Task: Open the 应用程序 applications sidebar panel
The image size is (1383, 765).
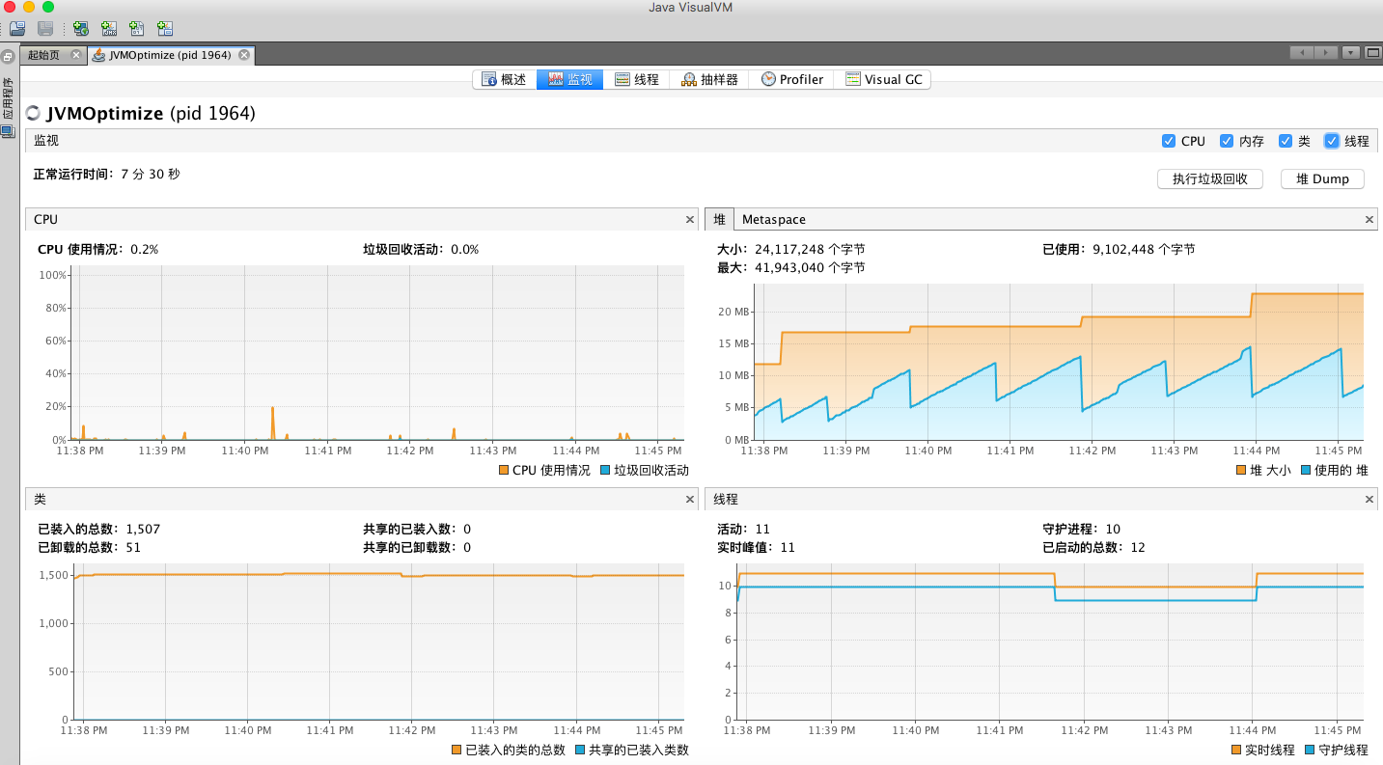Action: (x=8, y=99)
